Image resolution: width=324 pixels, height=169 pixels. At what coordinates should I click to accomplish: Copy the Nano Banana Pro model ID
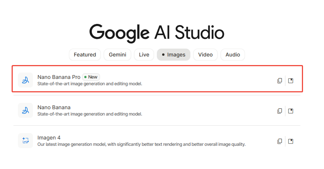(x=279, y=81)
